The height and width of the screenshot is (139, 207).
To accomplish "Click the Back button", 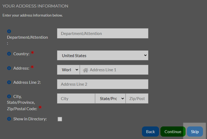I will click(x=150, y=132).
